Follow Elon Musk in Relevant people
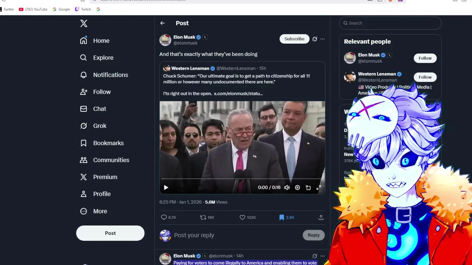 pyautogui.click(x=425, y=58)
